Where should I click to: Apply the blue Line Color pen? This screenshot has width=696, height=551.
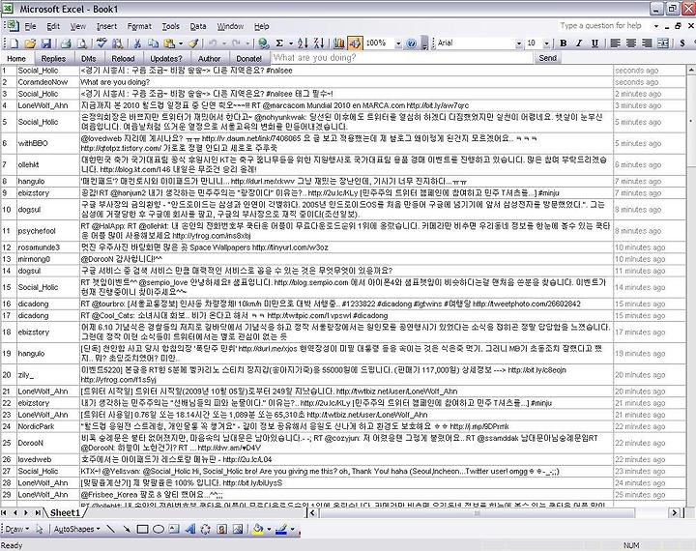click(281, 529)
